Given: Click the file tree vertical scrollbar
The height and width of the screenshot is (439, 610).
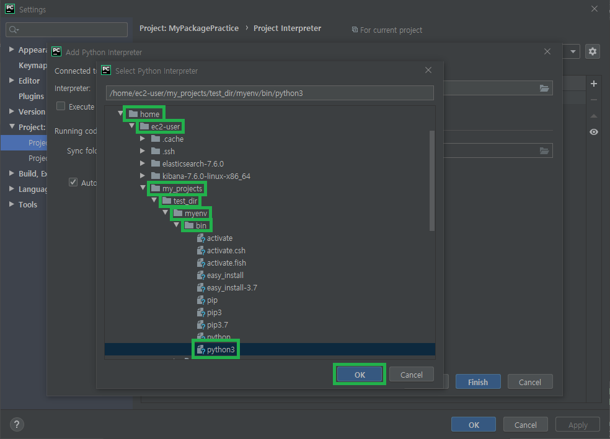Looking at the screenshot, I should 432,181.
